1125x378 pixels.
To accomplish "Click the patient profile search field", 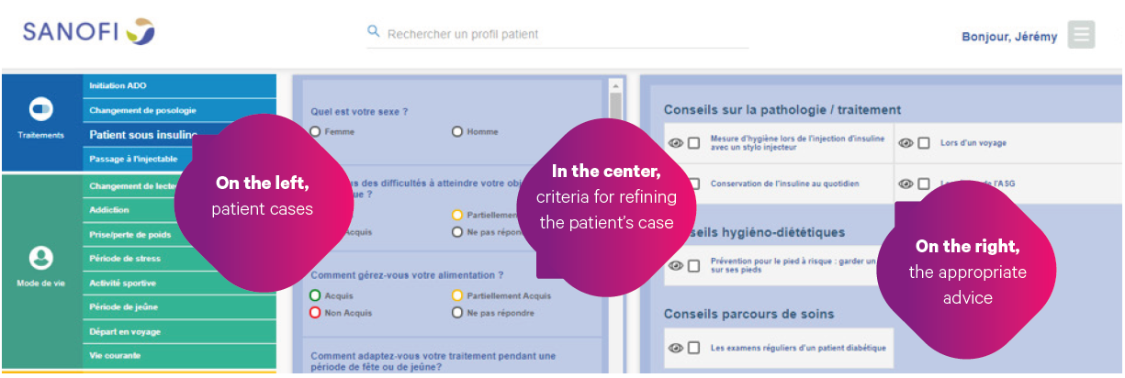I will (557, 34).
